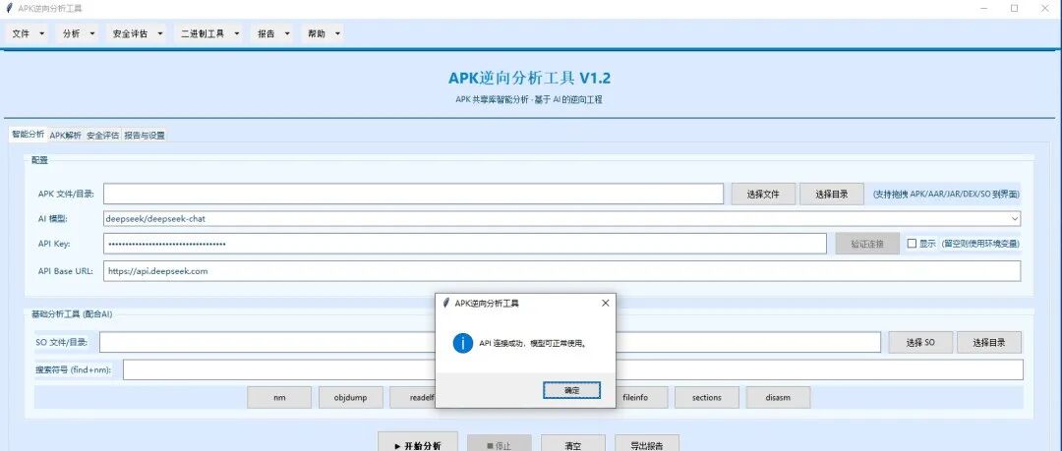The height and width of the screenshot is (451, 1062).
Task: Click the feather icon in the dialog title bar
Action: 445,304
